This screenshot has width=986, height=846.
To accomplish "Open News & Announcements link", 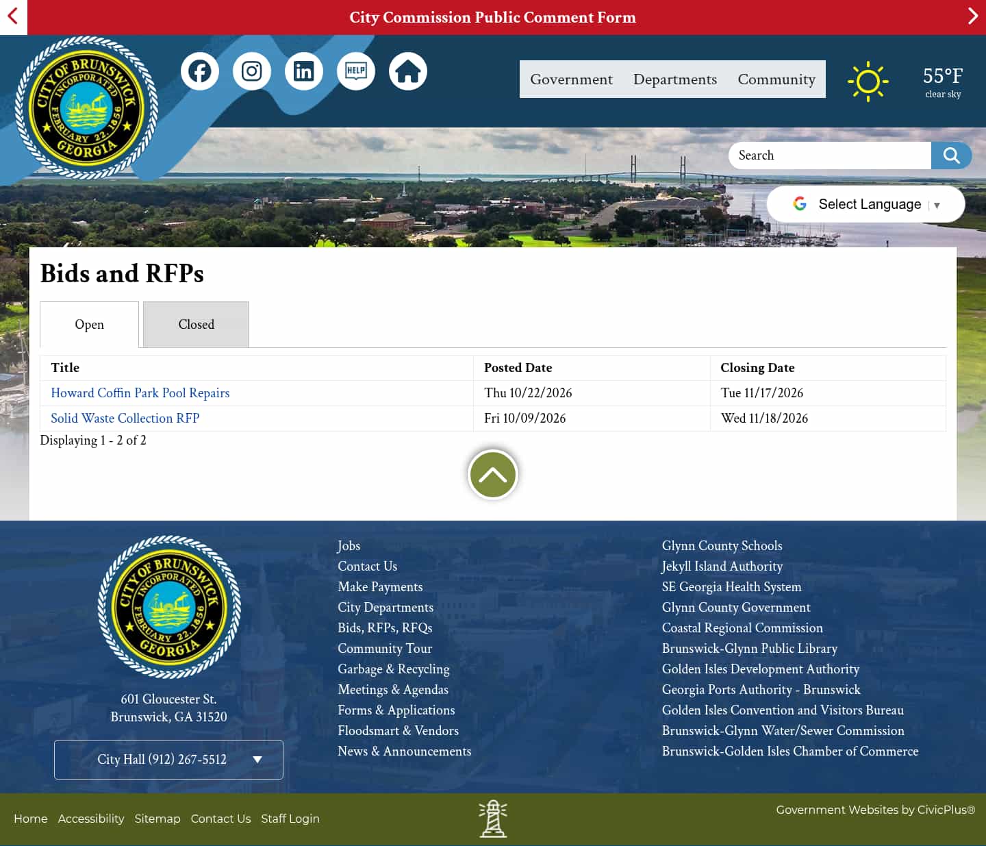I will [405, 751].
